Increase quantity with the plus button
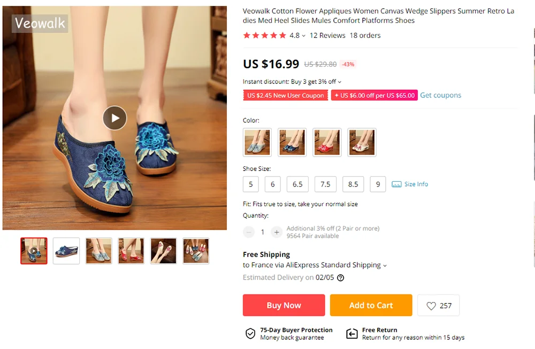Image resolution: width=535 pixels, height=349 pixels. (277, 232)
